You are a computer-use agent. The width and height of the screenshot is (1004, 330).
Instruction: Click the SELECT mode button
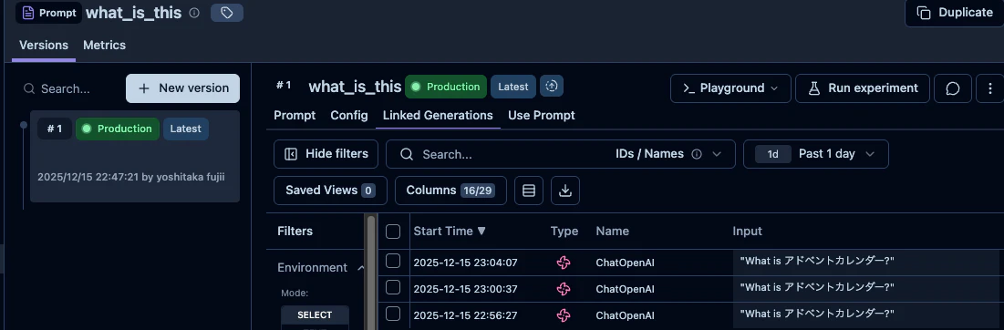315,315
